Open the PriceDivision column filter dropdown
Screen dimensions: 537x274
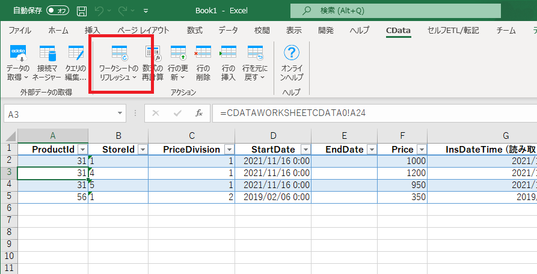[x=230, y=150]
